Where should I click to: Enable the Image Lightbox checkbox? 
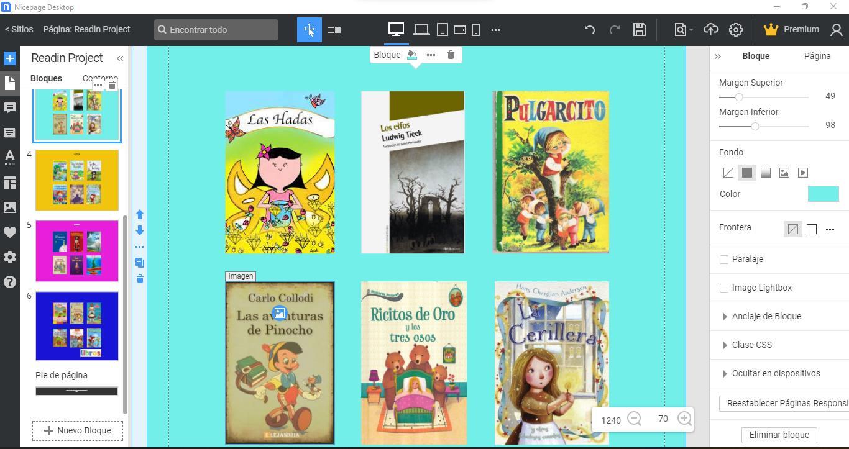click(x=724, y=288)
